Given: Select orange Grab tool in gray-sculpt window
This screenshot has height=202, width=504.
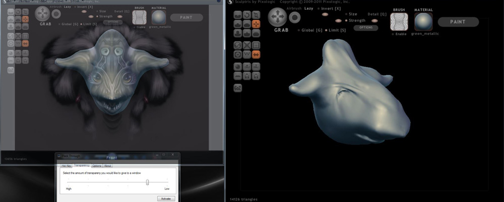Looking at the screenshot, I should point(256,24).
